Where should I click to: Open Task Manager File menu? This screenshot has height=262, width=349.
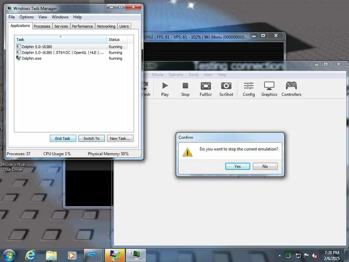click(12, 17)
